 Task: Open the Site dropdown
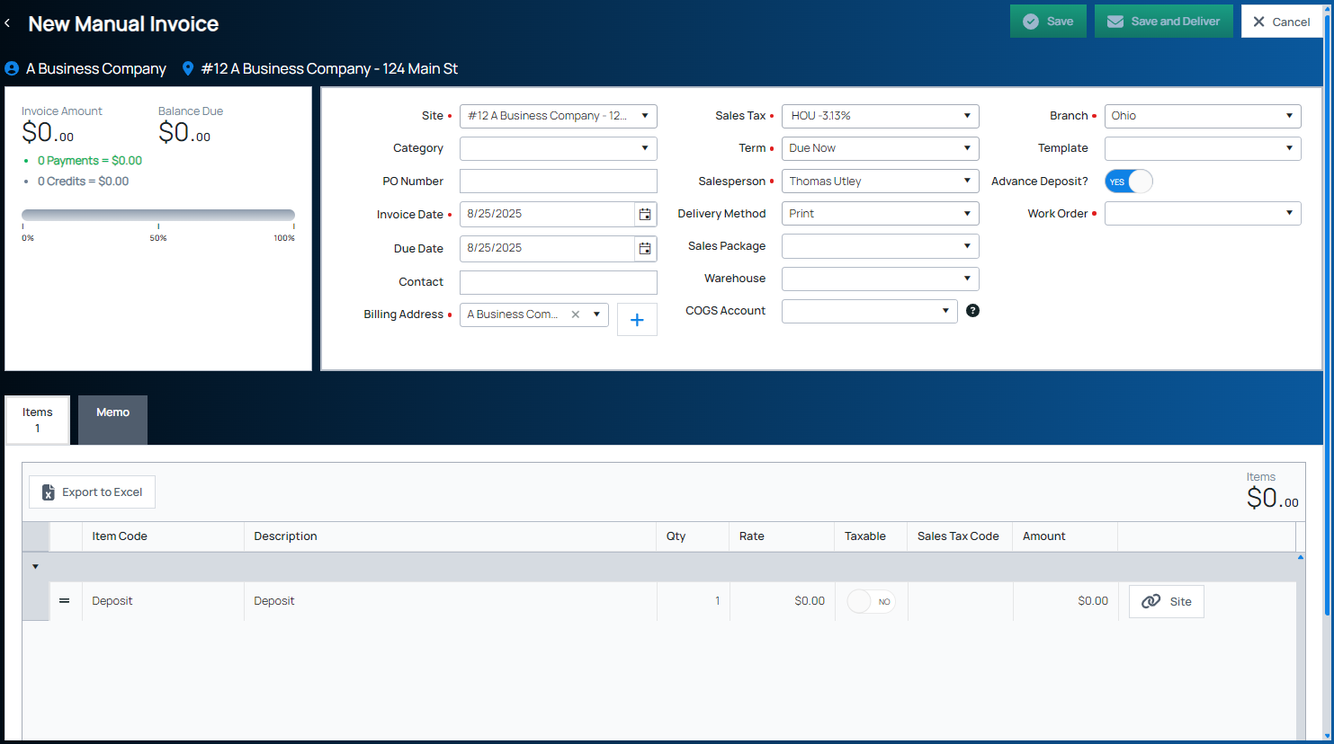pos(559,116)
